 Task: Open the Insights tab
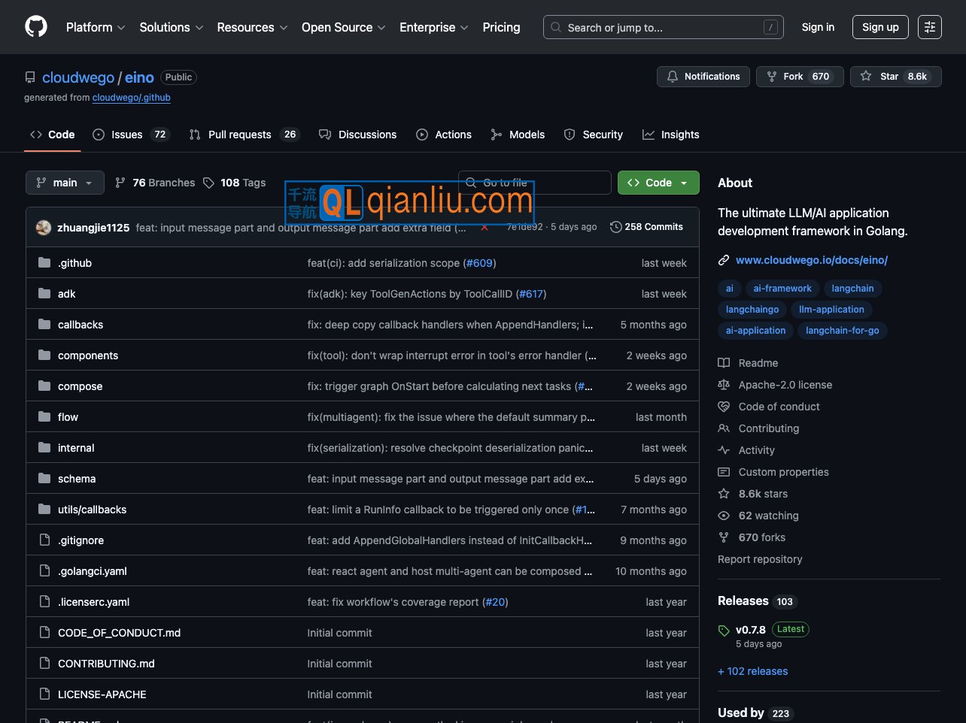click(670, 135)
